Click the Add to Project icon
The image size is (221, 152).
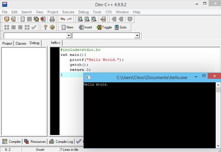(114, 19)
